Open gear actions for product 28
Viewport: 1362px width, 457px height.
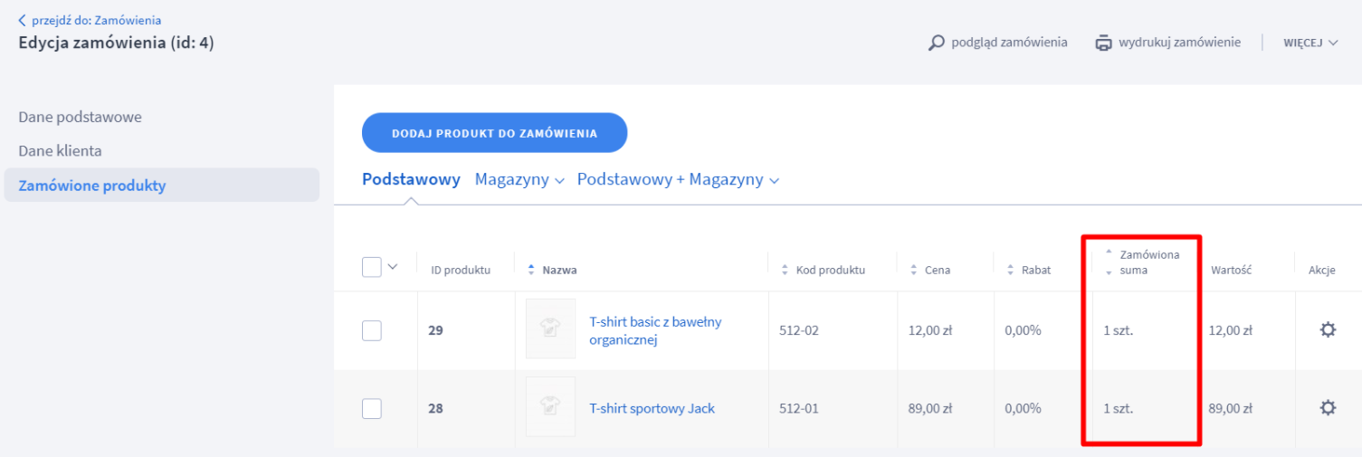(x=1328, y=408)
